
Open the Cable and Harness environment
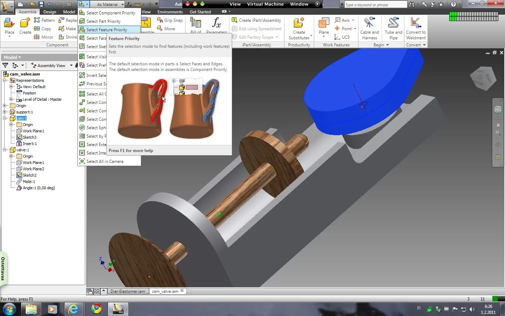coord(369,28)
